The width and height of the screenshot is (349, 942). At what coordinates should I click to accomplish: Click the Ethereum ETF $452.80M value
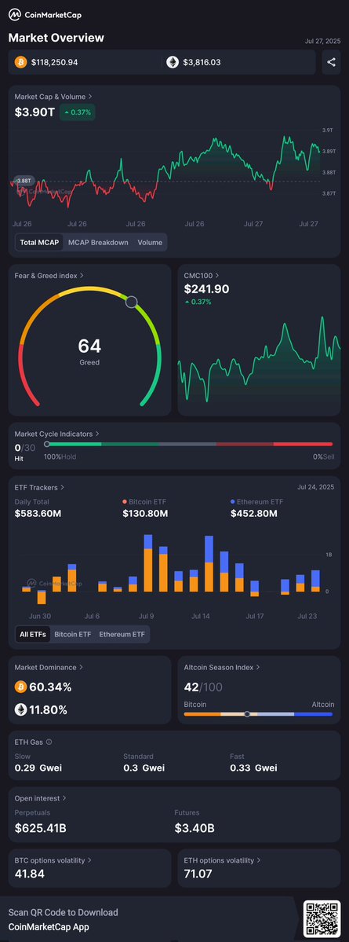(253, 514)
